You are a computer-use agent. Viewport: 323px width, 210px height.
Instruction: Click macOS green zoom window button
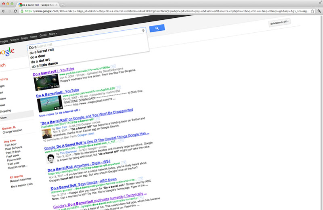12,4
